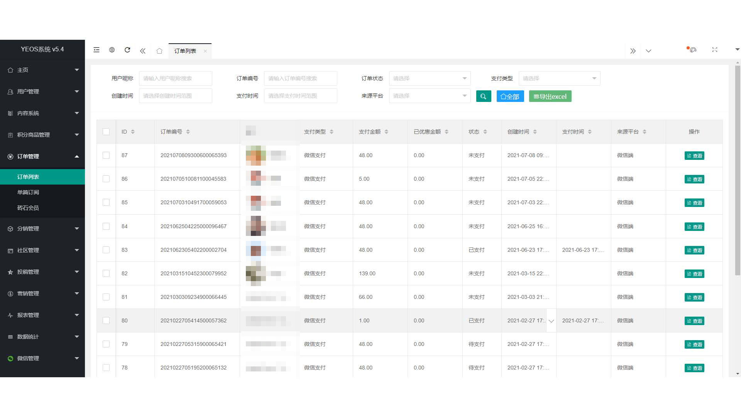This screenshot has height=417, width=741.
Task: Click the 用户昵称 search input
Action: [x=175, y=78]
